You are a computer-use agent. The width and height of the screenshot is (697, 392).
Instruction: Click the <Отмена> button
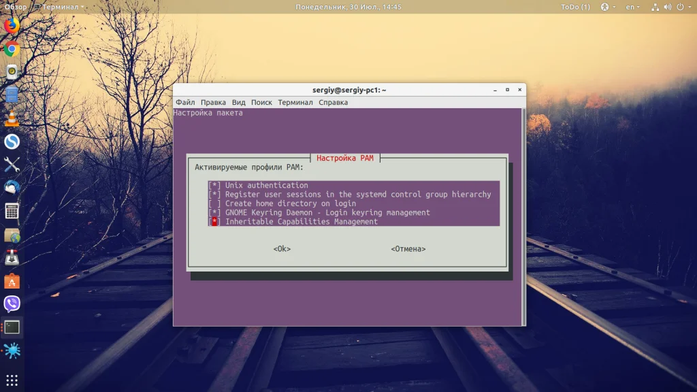pyautogui.click(x=408, y=249)
